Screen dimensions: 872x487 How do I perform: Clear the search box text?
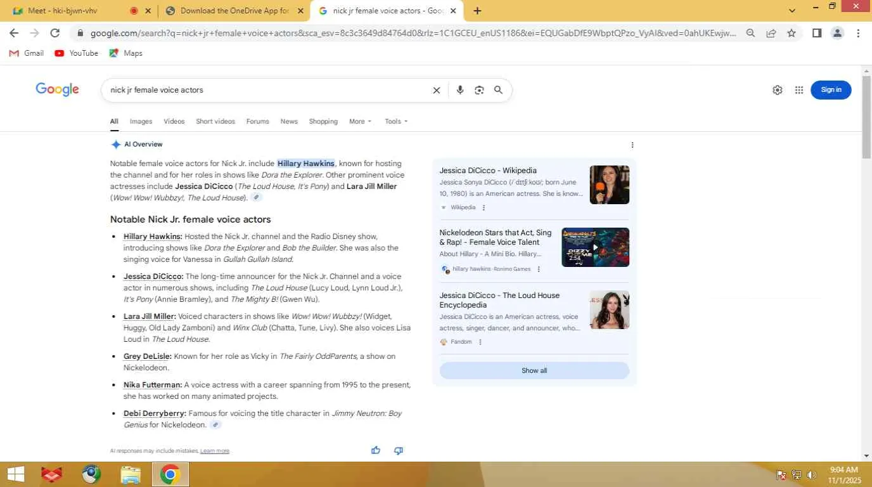click(437, 90)
